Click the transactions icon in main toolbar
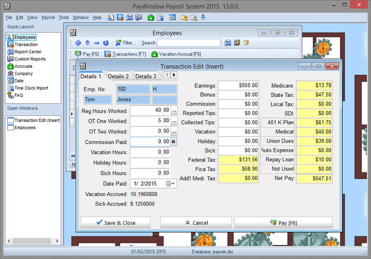The width and height of the screenshot is (371, 259). (120, 18)
